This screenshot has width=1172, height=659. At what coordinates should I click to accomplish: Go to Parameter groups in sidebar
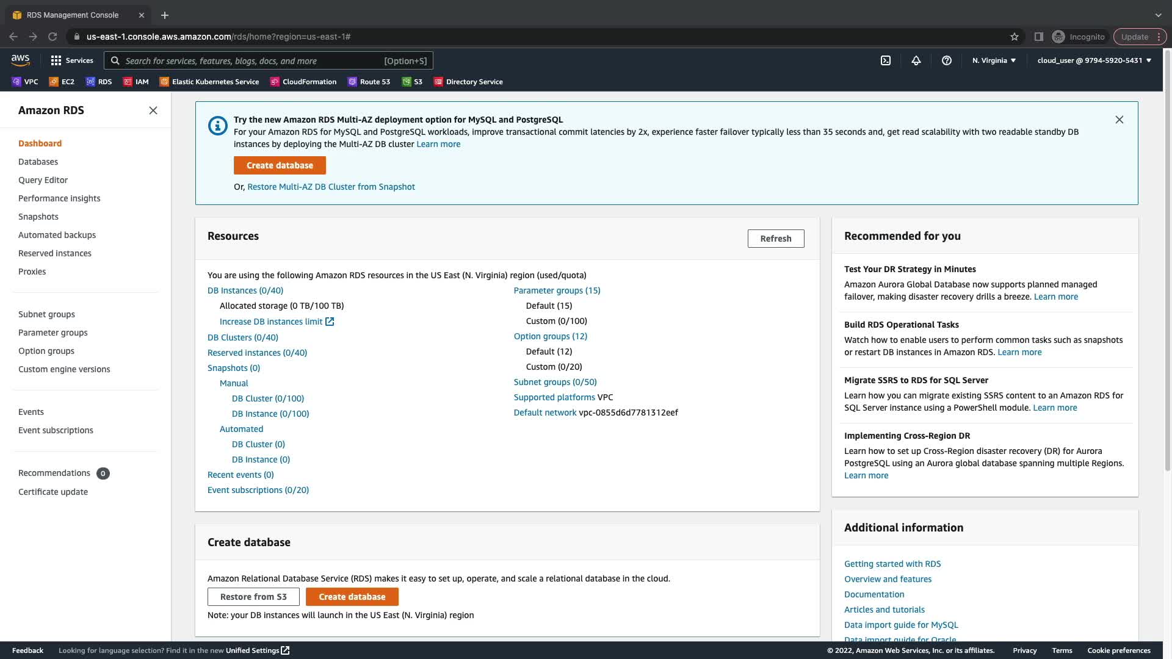click(52, 333)
